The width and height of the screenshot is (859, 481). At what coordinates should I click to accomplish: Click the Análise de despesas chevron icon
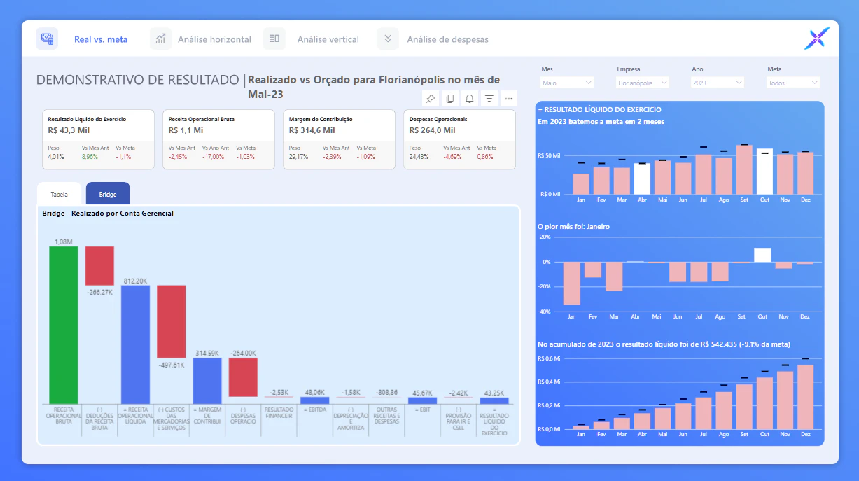coord(388,39)
